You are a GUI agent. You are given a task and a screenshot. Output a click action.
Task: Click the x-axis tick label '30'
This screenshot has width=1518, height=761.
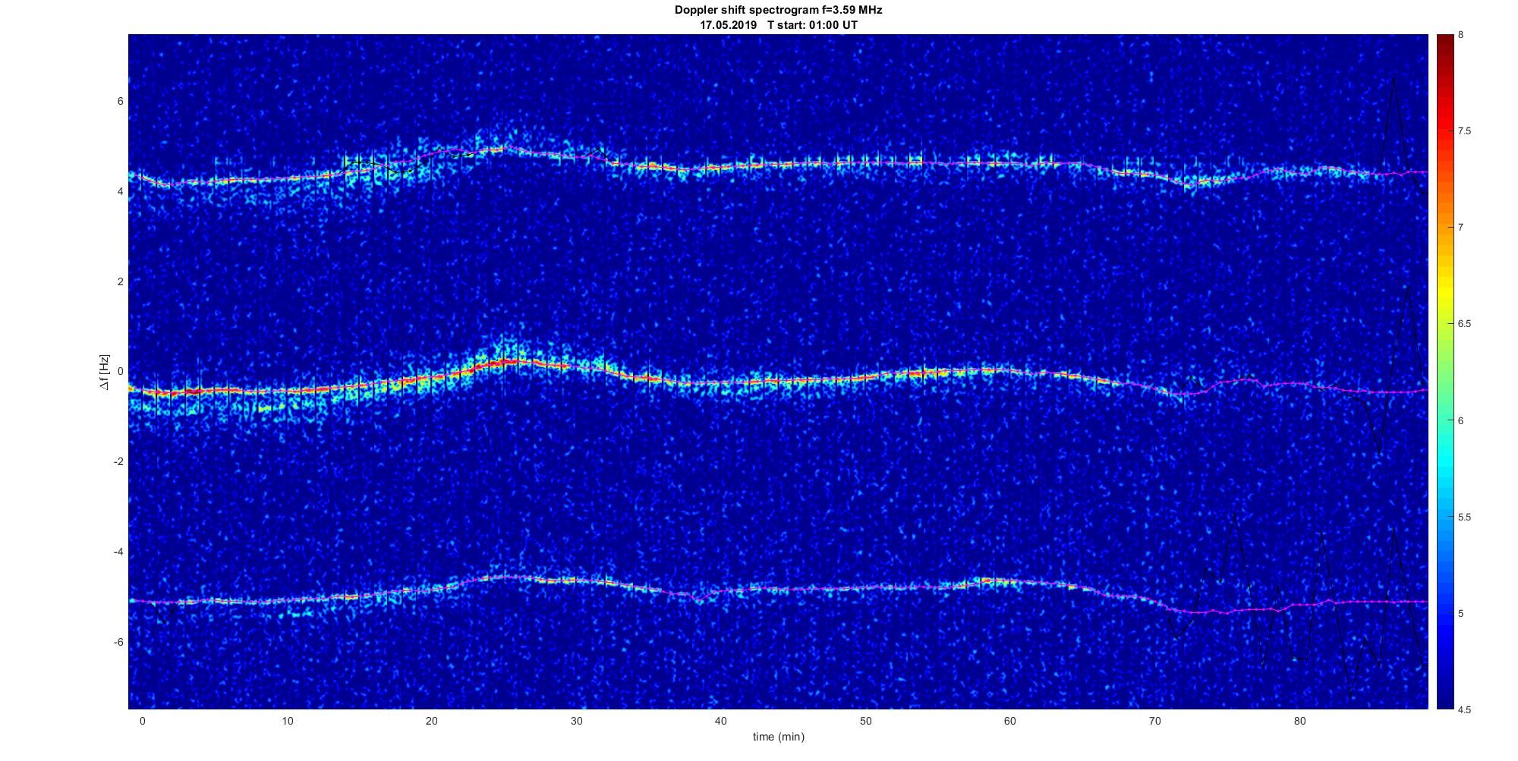577,722
